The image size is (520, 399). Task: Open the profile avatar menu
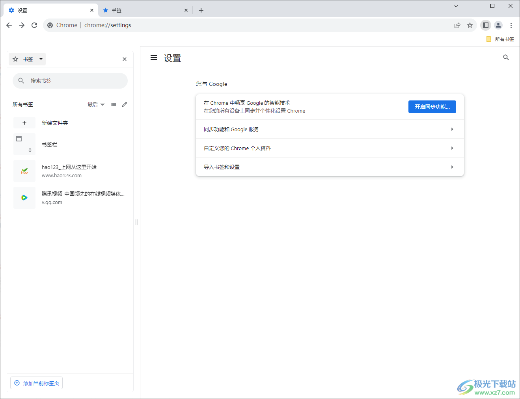[498, 25]
